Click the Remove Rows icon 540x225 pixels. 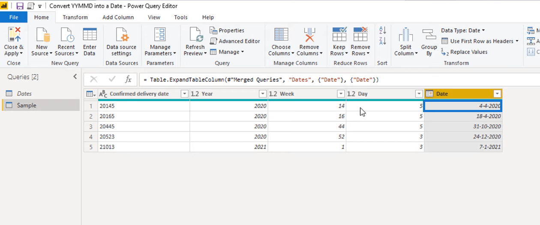click(360, 35)
